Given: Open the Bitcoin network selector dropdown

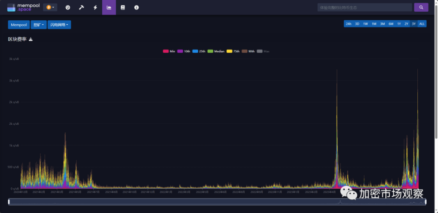Looking at the screenshot, I should 50,7.
